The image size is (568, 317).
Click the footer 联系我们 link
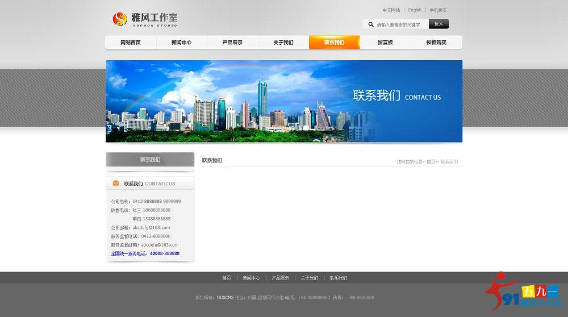click(339, 278)
